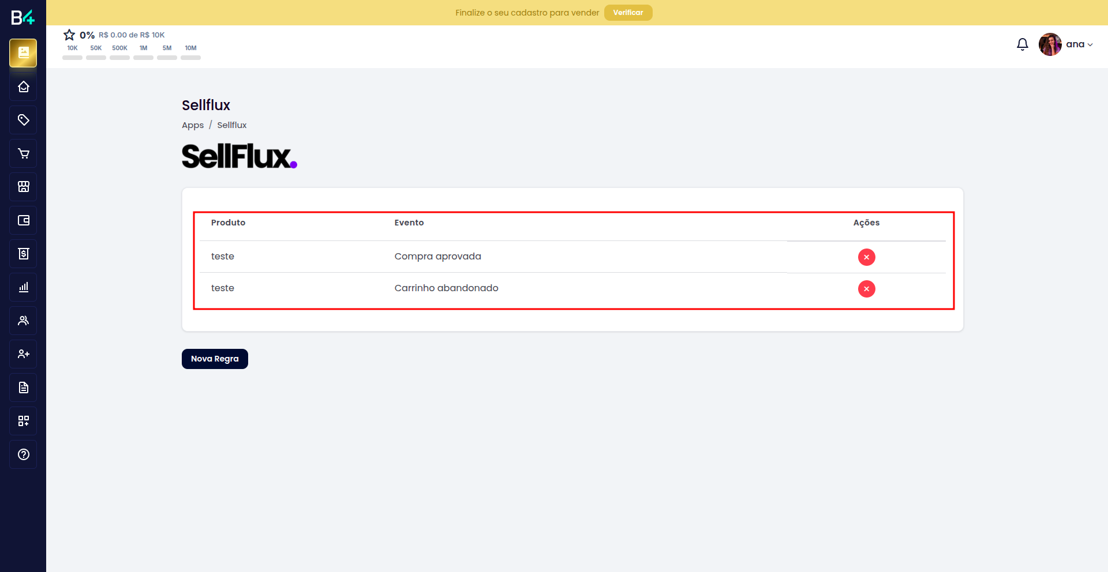Click the Evento column header
This screenshot has height=572, width=1108.
click(x=409, y=223)
